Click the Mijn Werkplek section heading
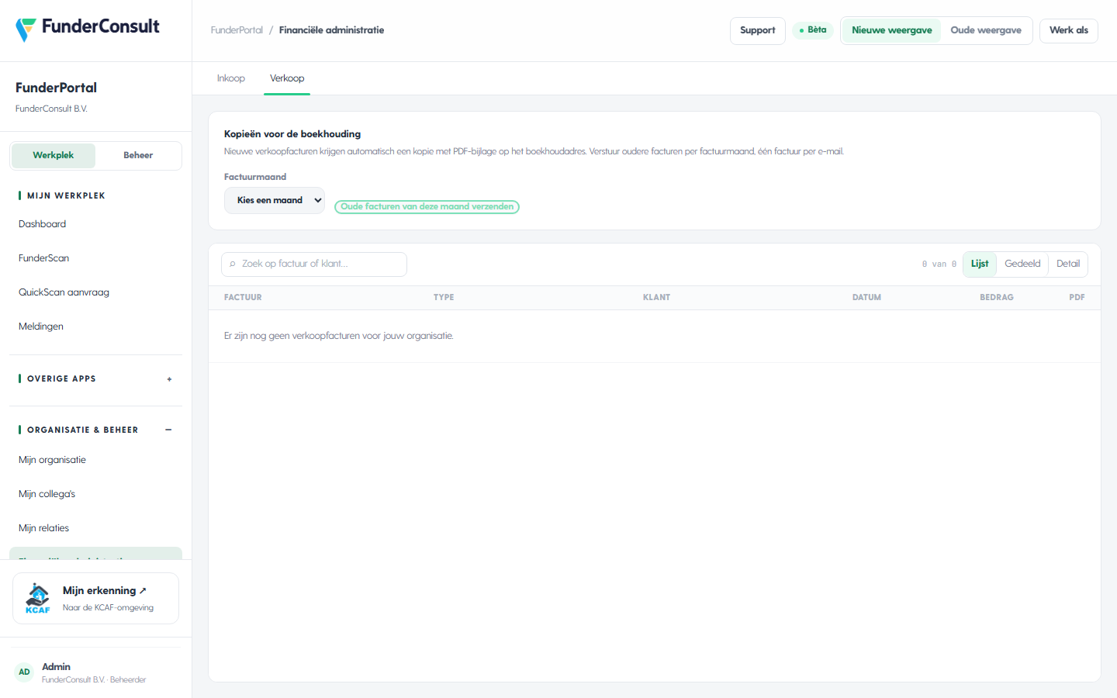The width and height of the screenshot is (1117, 698). point(66,196)
